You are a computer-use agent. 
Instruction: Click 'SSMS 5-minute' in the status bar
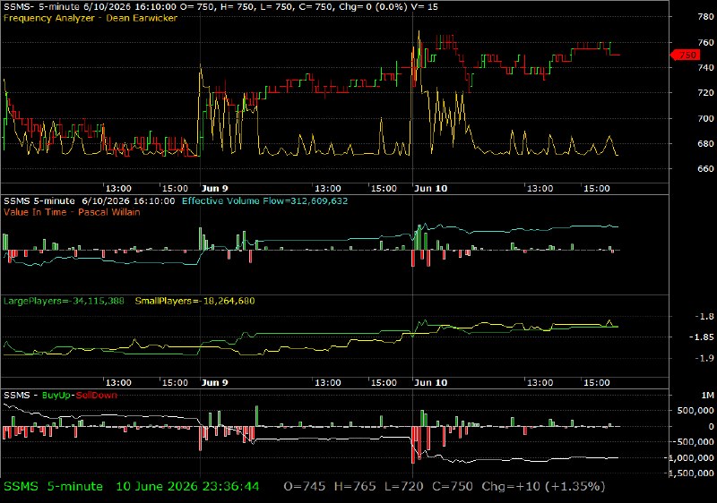pyautogui.click(x=54, y=487)
